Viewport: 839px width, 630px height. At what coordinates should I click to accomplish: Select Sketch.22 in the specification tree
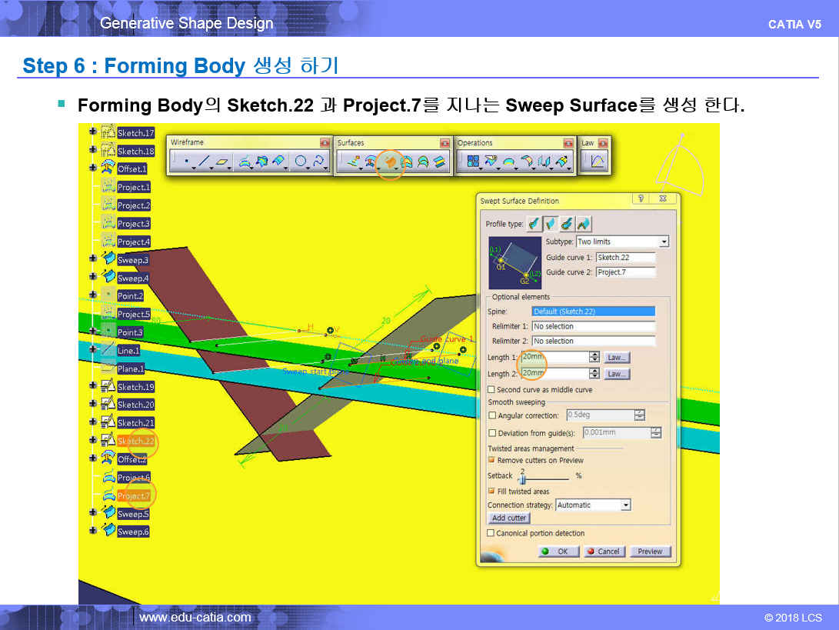point(135,442)
